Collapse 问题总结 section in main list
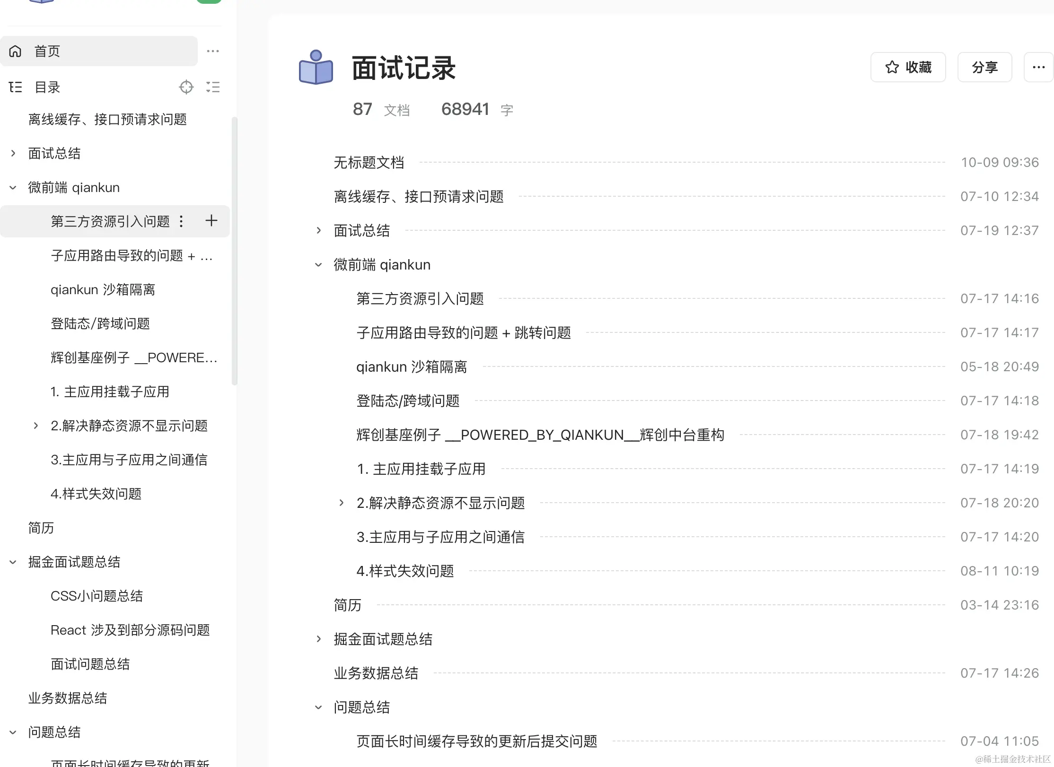1054x767 pixels. point(319,707)
